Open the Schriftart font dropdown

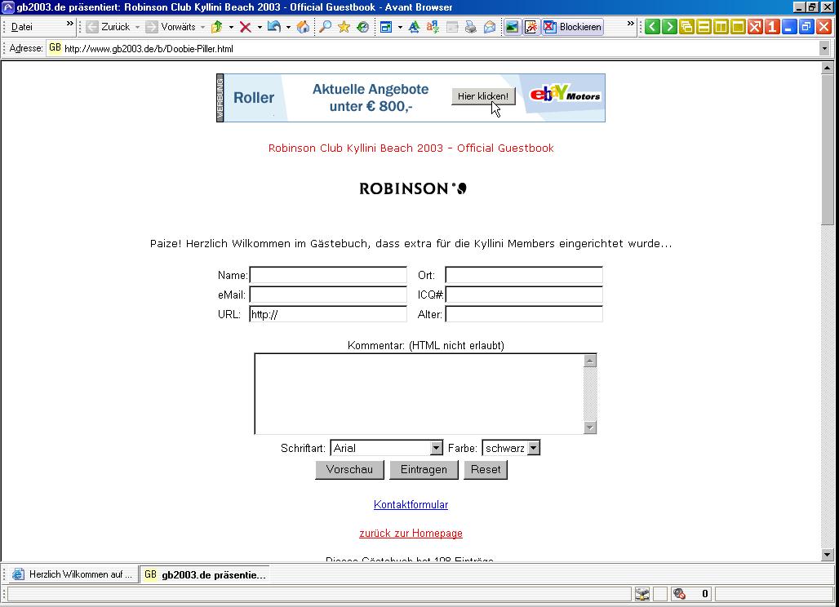pos(437,448)
